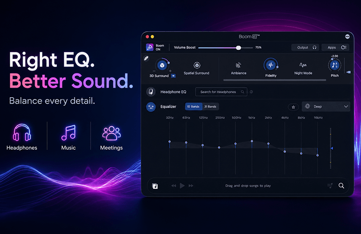Click the feather edit icon

click(146, 58)
